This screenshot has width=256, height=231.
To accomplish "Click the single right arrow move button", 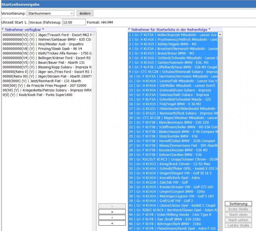I will click(112, 206).
